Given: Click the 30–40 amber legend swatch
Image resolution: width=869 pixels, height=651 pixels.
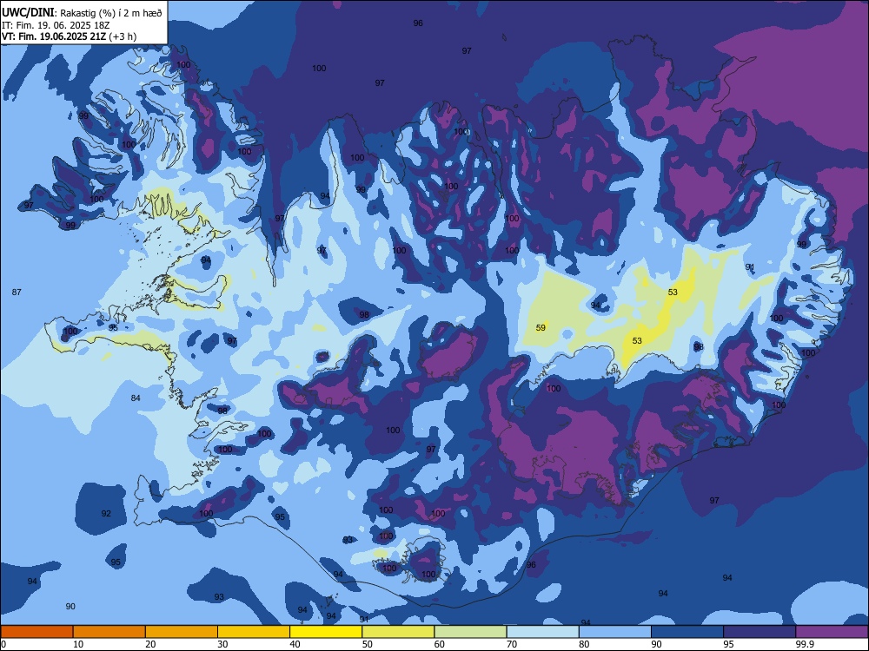Looking at the screenshot, I should click(254, 632).
